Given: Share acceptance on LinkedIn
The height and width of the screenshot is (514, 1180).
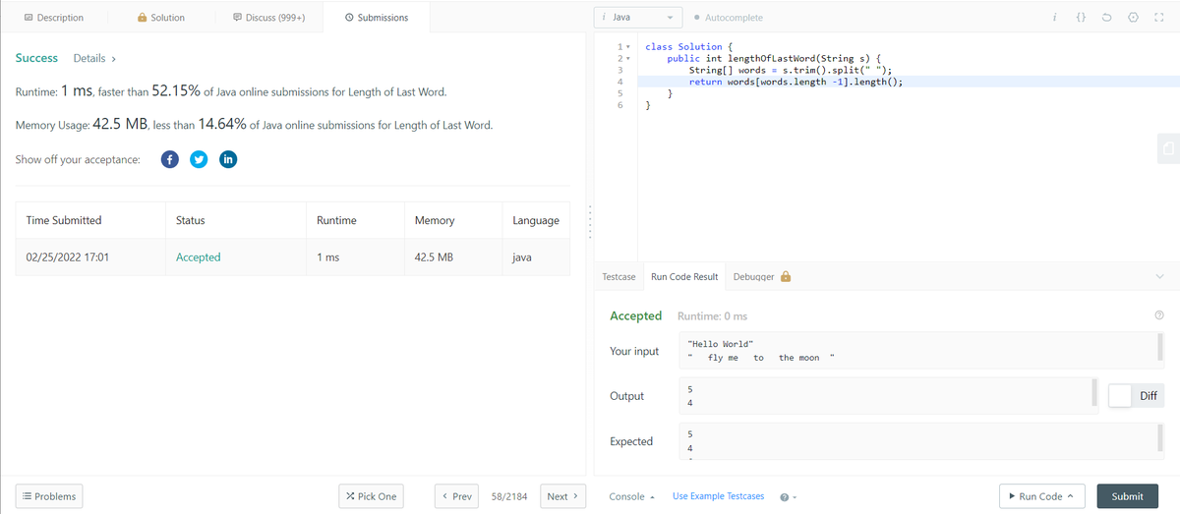Looking at the screenshot, I should pyautogui.click(x=228, y=159).
